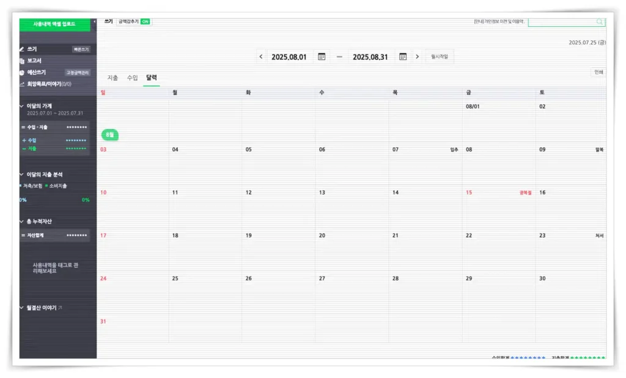The width and height of the screenshot is (626, 378).
Task: Select calendar day 15 광복절
Action: (x=499, y=207)
